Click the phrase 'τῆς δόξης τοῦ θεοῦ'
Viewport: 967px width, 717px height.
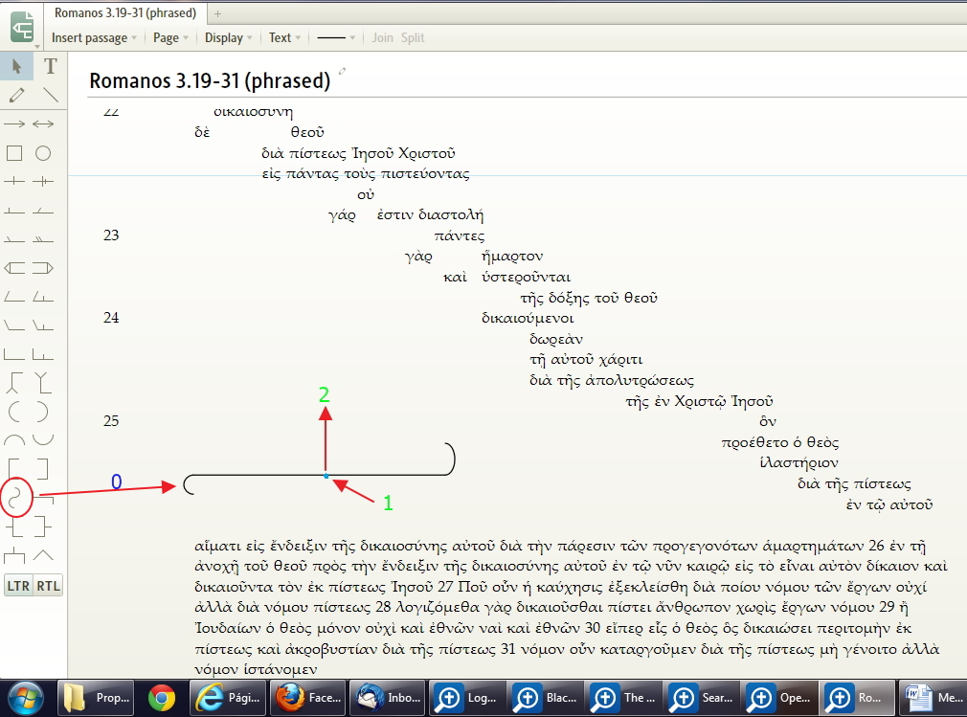(589, 298)
